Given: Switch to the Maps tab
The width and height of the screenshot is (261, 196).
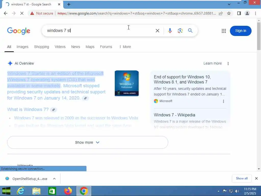Looking at the screenshot, I should point(90,47).
